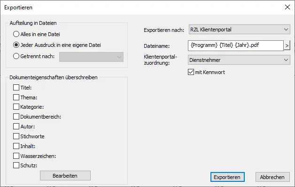The height and width of the screenshot is (187, 295).
Task: Click the Dateiname input field
Action: [x=235, y=45]
